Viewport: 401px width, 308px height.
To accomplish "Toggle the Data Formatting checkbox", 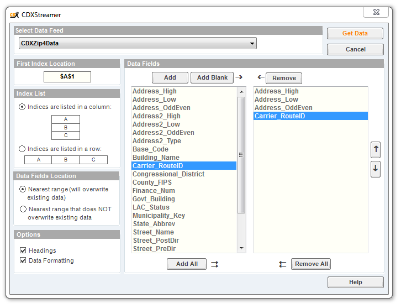I will [x=23, y=260].
